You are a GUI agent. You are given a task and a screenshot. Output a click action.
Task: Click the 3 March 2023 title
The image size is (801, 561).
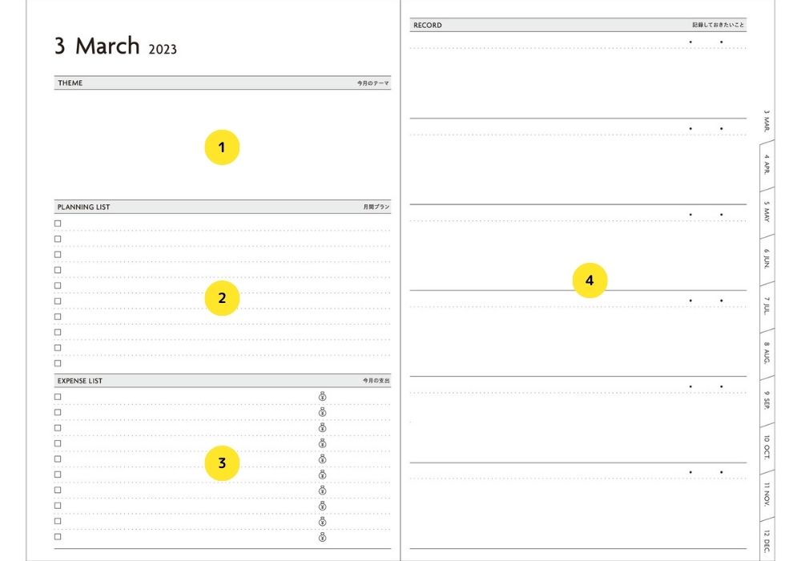pos(115,46)
